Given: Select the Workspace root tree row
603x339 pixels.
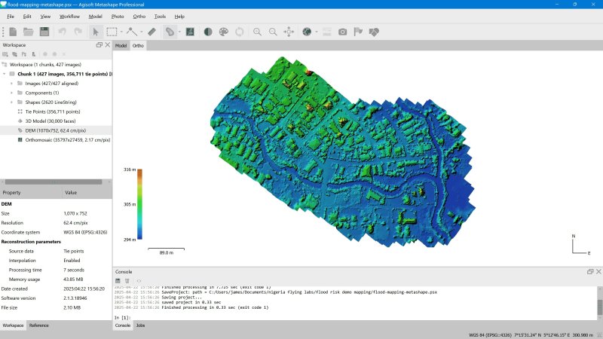Looking at the screenshot, I should pyautogui.click(x=45, y=65).
